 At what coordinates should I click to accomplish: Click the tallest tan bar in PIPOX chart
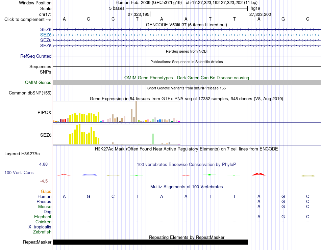click(x=137, y=112)
